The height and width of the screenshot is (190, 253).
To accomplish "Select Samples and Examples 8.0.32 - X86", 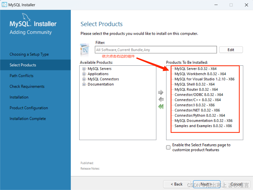I will click(203, 126).
